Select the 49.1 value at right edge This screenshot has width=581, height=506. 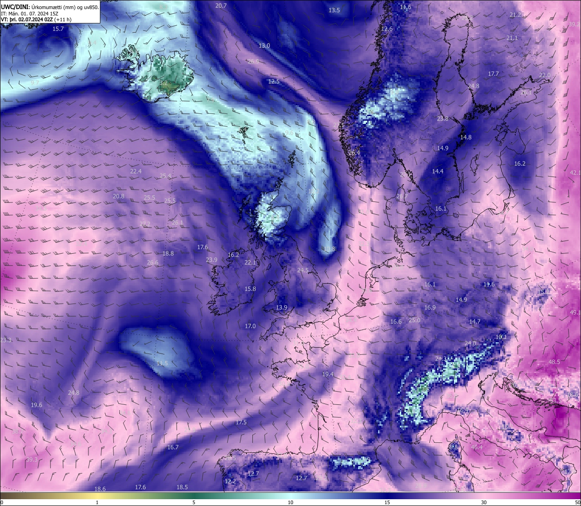[x=575, y=312]
